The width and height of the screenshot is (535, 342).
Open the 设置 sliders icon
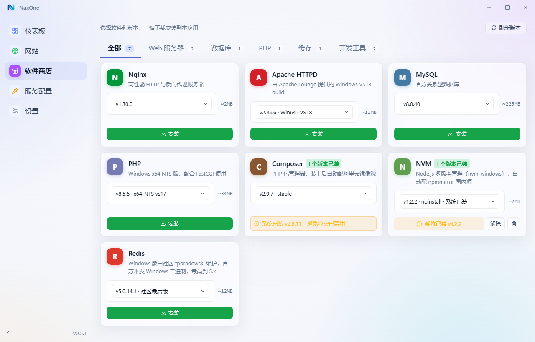click(x=15, y=111)
